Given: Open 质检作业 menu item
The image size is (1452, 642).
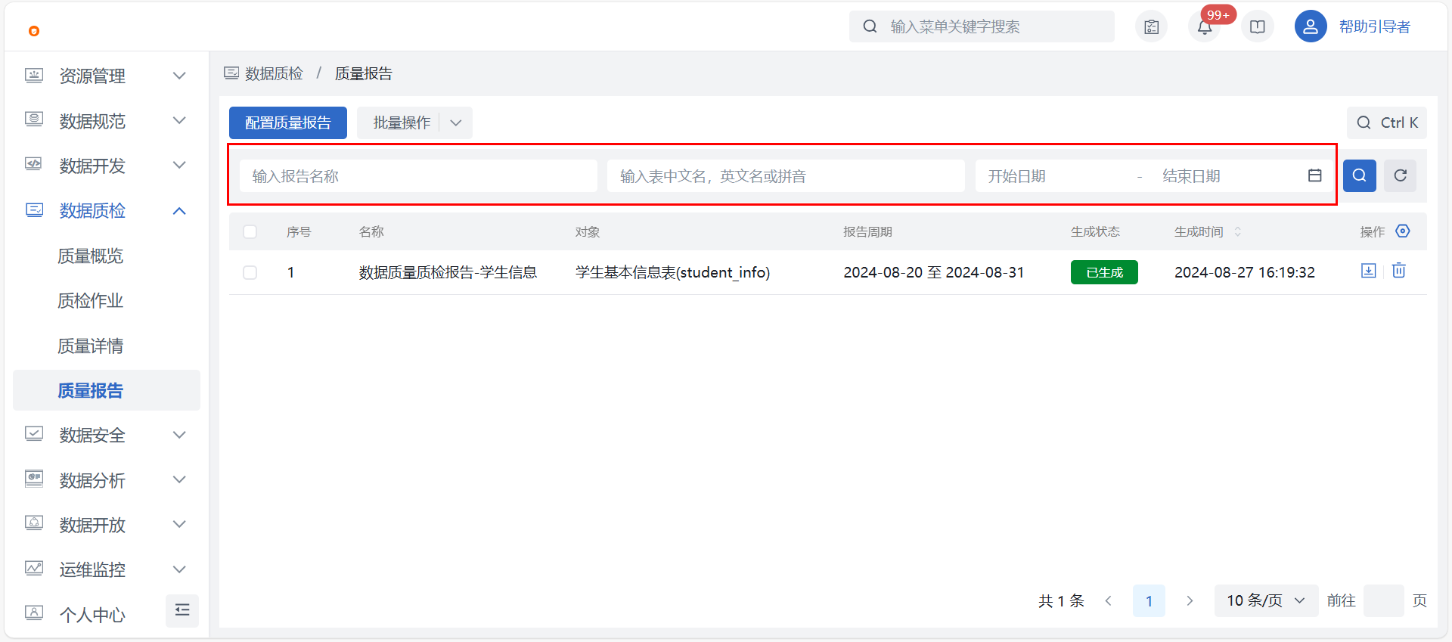Looking at the screenshot, I should point(90,301).
